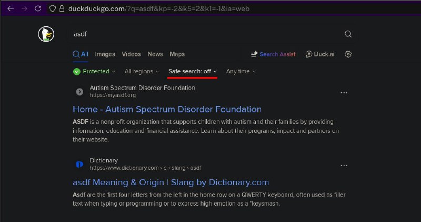This screenshot has width=421, height=222.
Task: Show site security padlock info
Action: coord(62,8)
